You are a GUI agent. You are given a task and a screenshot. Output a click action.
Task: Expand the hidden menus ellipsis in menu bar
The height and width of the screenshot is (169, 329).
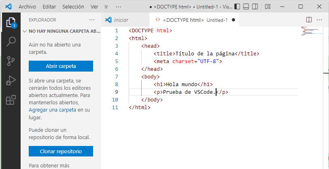(118, 7)
